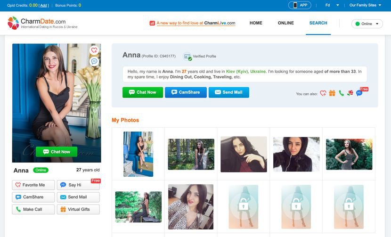Select the SEARCH tab
Image resolution: width=391 pixels, height=237 pixels.
(318, 23)
